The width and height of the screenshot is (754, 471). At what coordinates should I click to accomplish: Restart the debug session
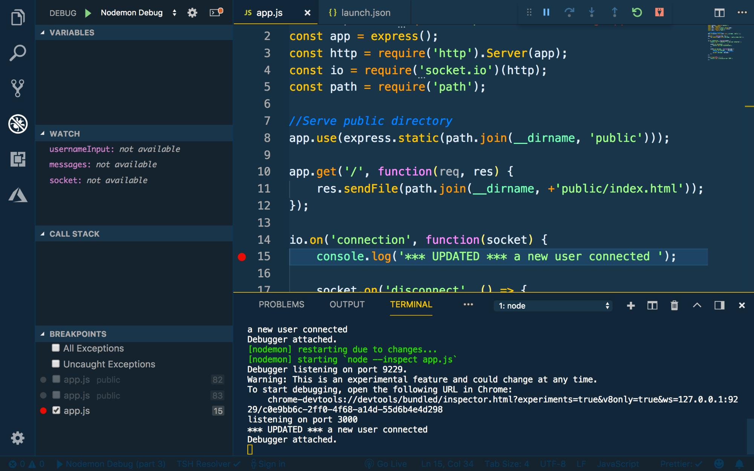637,12
